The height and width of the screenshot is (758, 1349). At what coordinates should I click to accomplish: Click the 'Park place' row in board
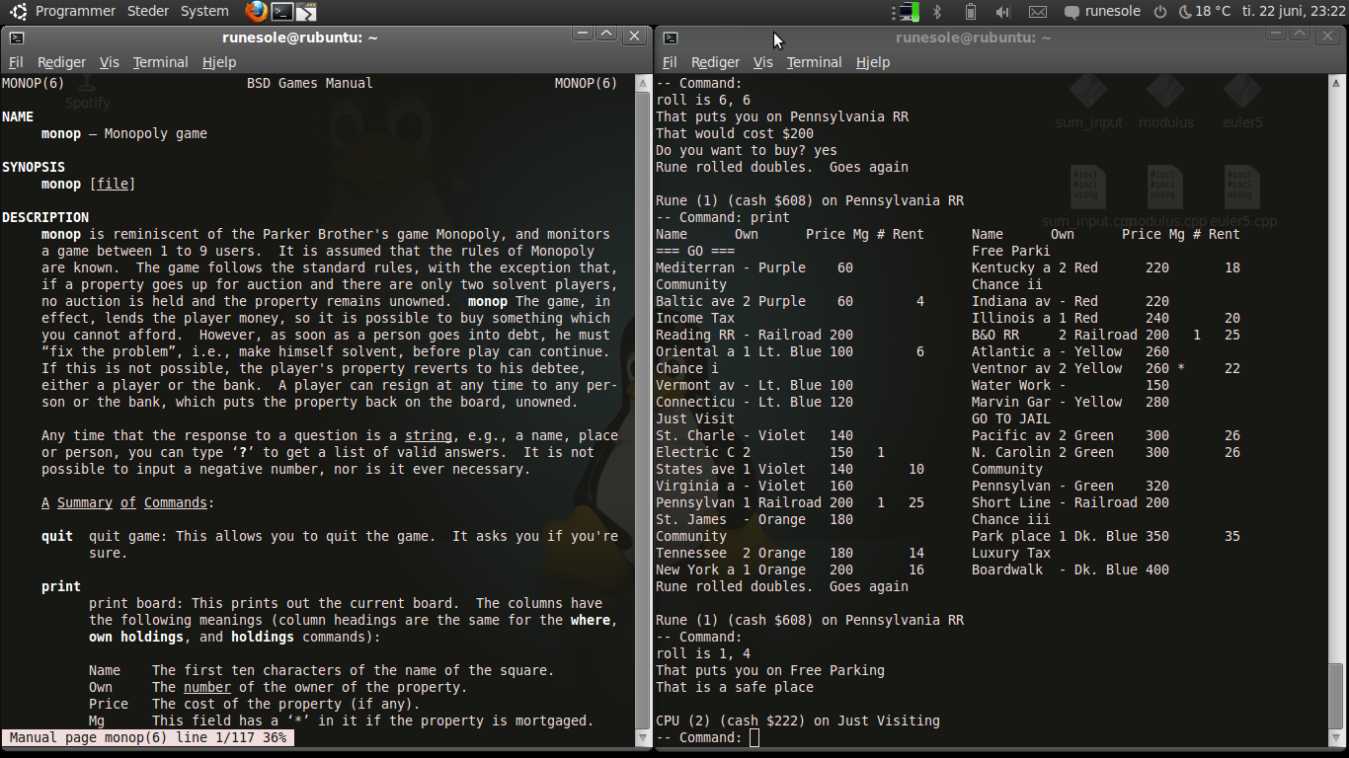1106,536
